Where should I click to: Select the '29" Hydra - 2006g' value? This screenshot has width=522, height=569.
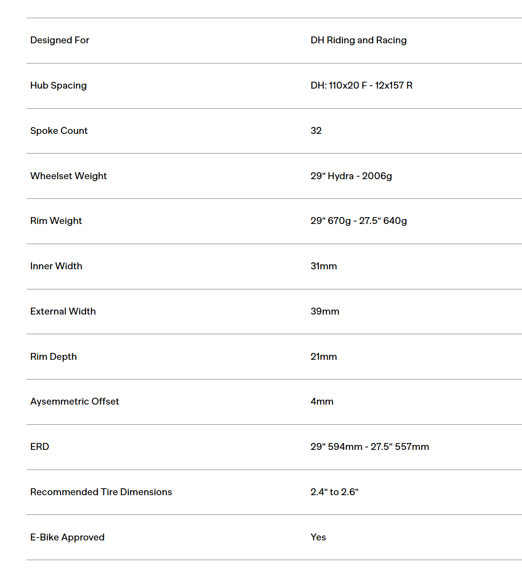351,176
